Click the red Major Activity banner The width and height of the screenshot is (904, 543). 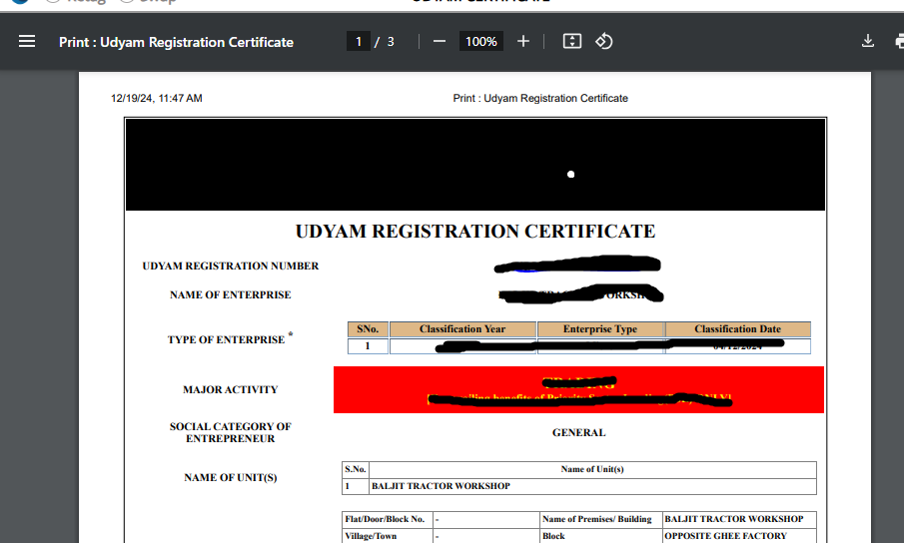(578, 389)
